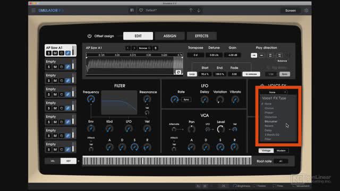This screenshot has height=191, width=340.
Task: Toggle the Offset assign power icon
Action: [89, 36]
